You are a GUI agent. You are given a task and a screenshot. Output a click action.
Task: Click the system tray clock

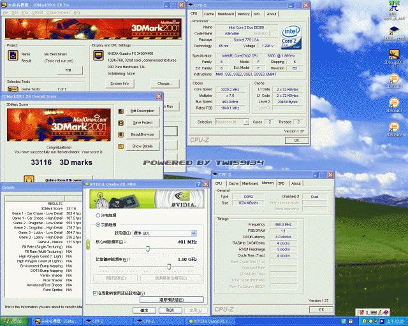coord(395,322)
